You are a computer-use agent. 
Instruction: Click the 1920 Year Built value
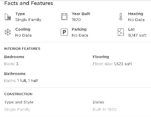[76, 20]
